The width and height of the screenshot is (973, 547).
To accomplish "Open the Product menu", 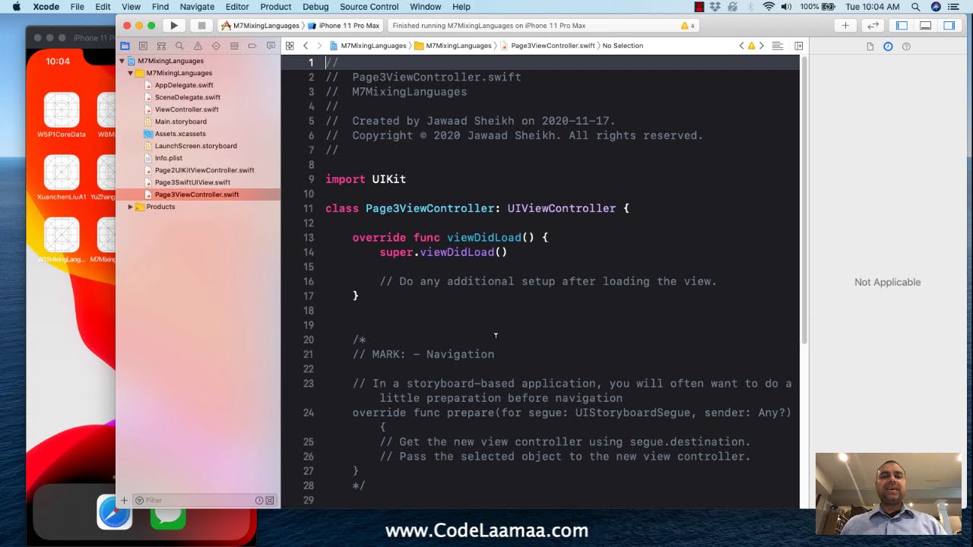I will tap(276, 7).
